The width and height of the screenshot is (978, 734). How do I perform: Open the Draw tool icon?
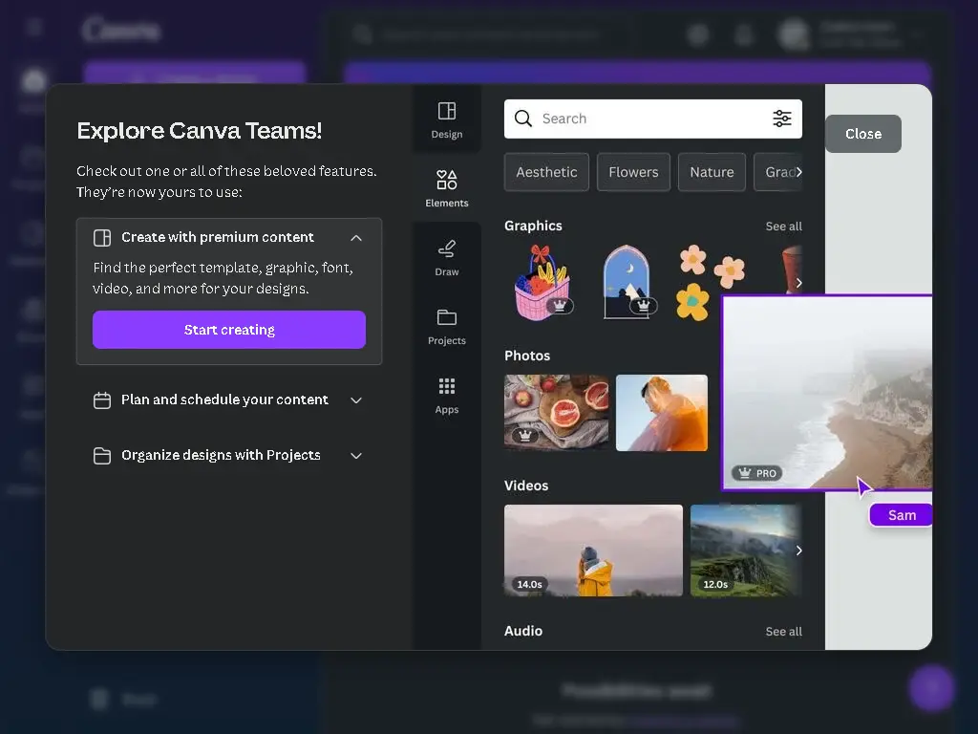pos(447,249)
